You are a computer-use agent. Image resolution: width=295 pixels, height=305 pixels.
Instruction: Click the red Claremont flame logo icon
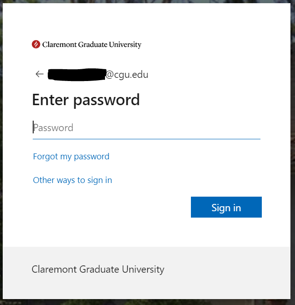[x=36, y=44]
